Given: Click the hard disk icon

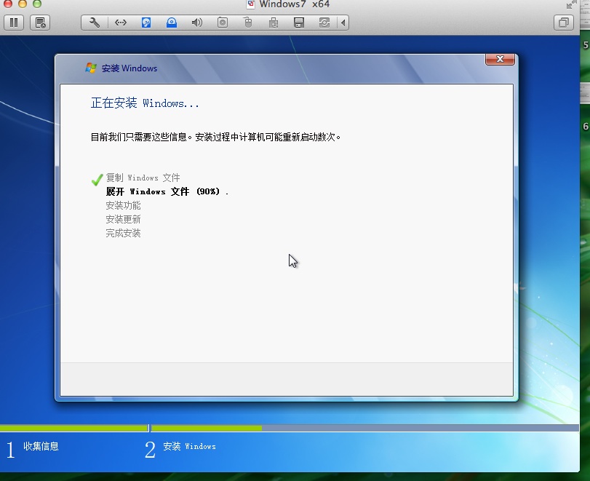Looking at the screenshot, I should pyautogui.click(x=146, y=23).
